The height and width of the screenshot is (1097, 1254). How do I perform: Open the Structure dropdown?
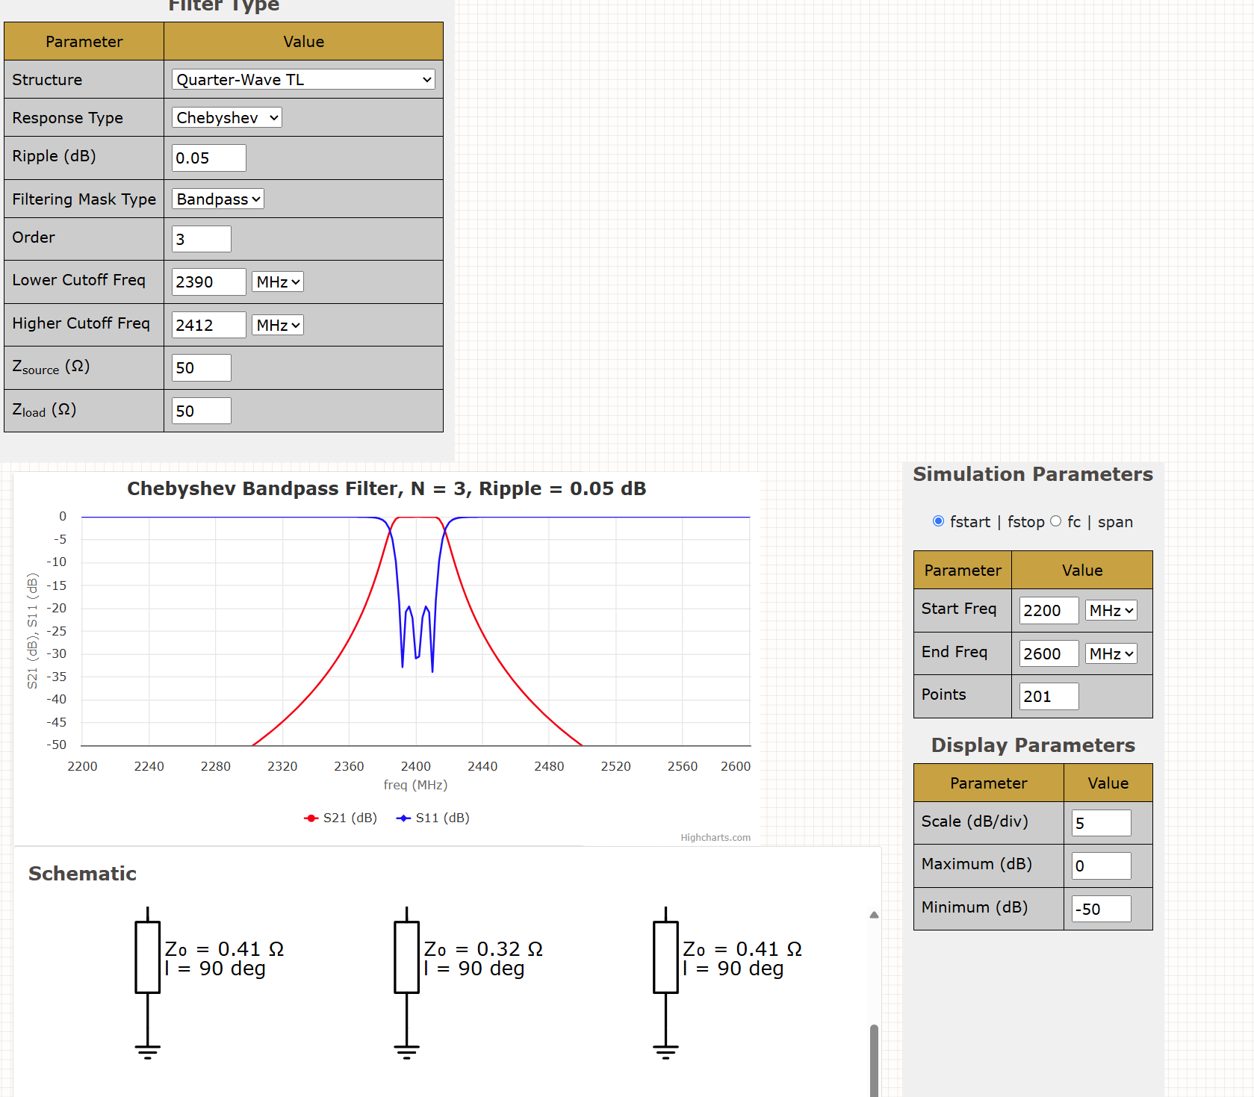(x=303, y=80)
